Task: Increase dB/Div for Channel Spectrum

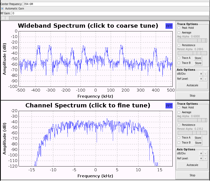Action: point(201,153)
